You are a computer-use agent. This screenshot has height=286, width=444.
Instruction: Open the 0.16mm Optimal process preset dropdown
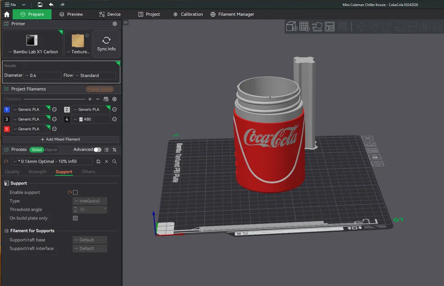click(x=52, y=162)
